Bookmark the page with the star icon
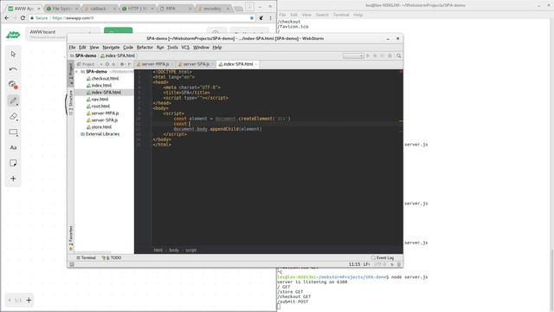Image resolution: width=554 pixels, height=312 pixels. pos(252,17)
